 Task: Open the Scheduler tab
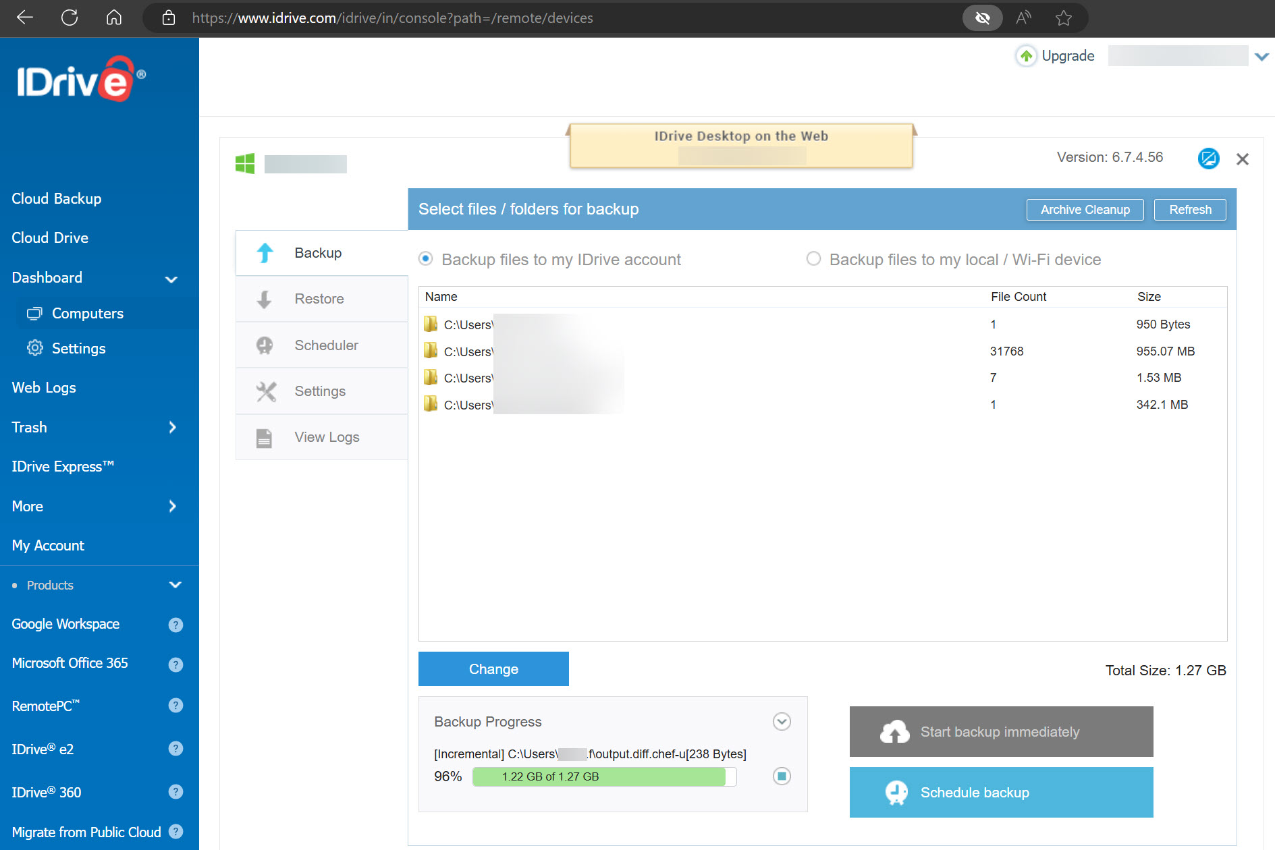(322, 345)
